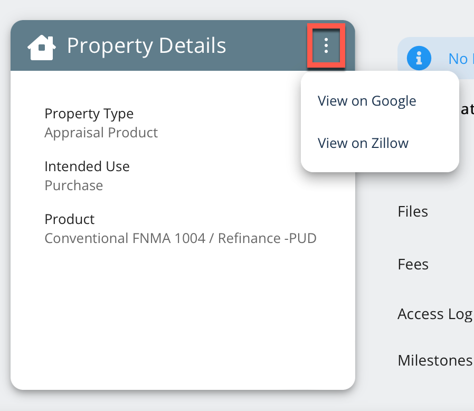This screenshot has width=474, height=411.
Task: Click the blue notification banner text
Action: [x=458, y=58]
